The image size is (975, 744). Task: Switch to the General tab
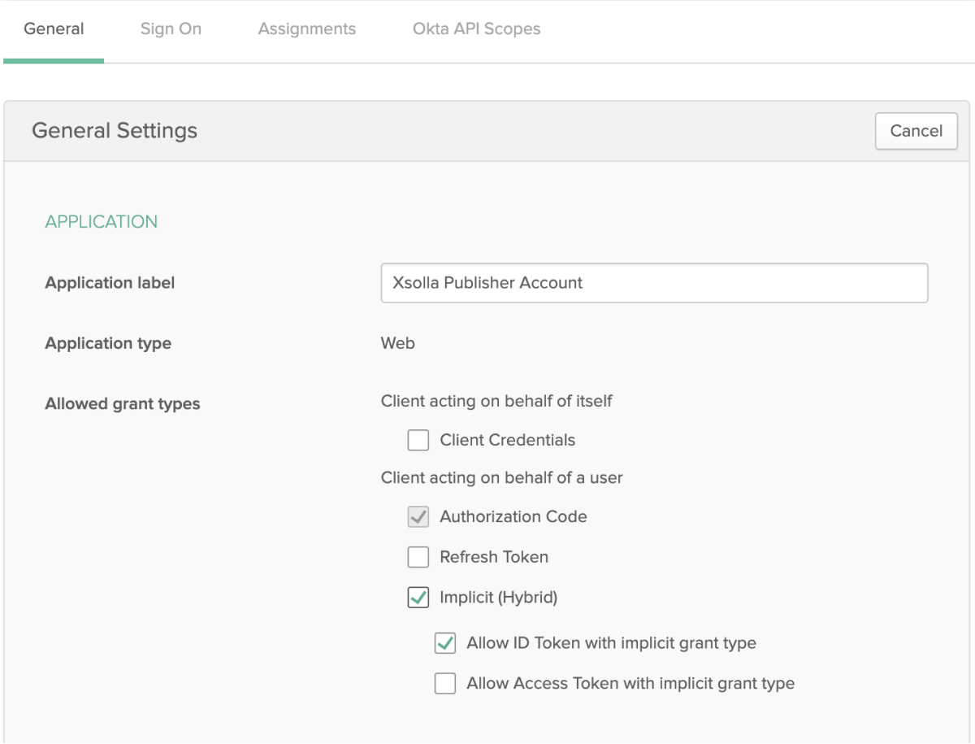point(54,29)
